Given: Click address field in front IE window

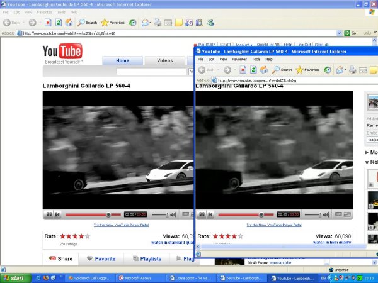Looking at the screenshot, I should (x=295, y=80).
